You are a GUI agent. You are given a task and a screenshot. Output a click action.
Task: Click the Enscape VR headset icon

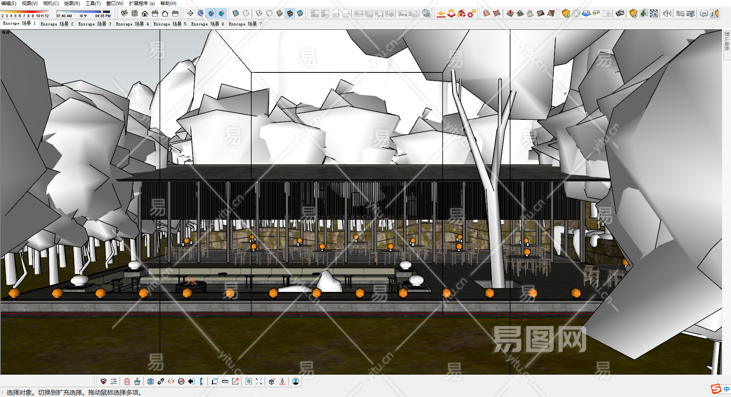pos(620,13)
